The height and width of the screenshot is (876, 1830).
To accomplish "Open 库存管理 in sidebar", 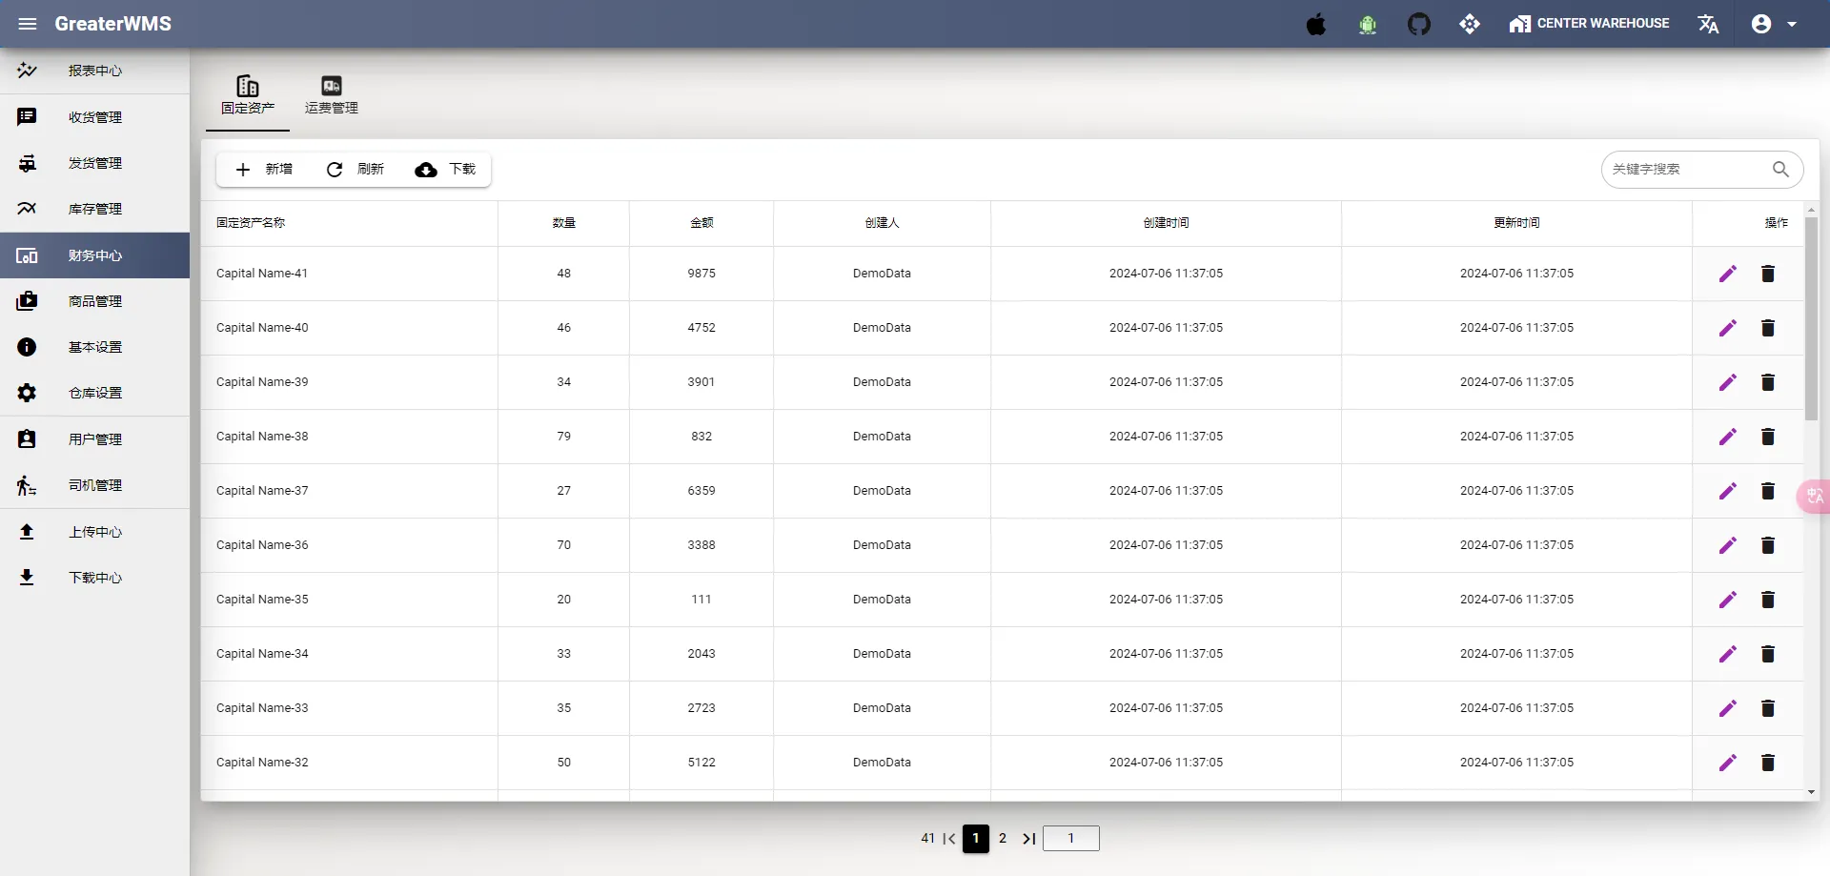I will pyautogui.click(x=94, y=209).
